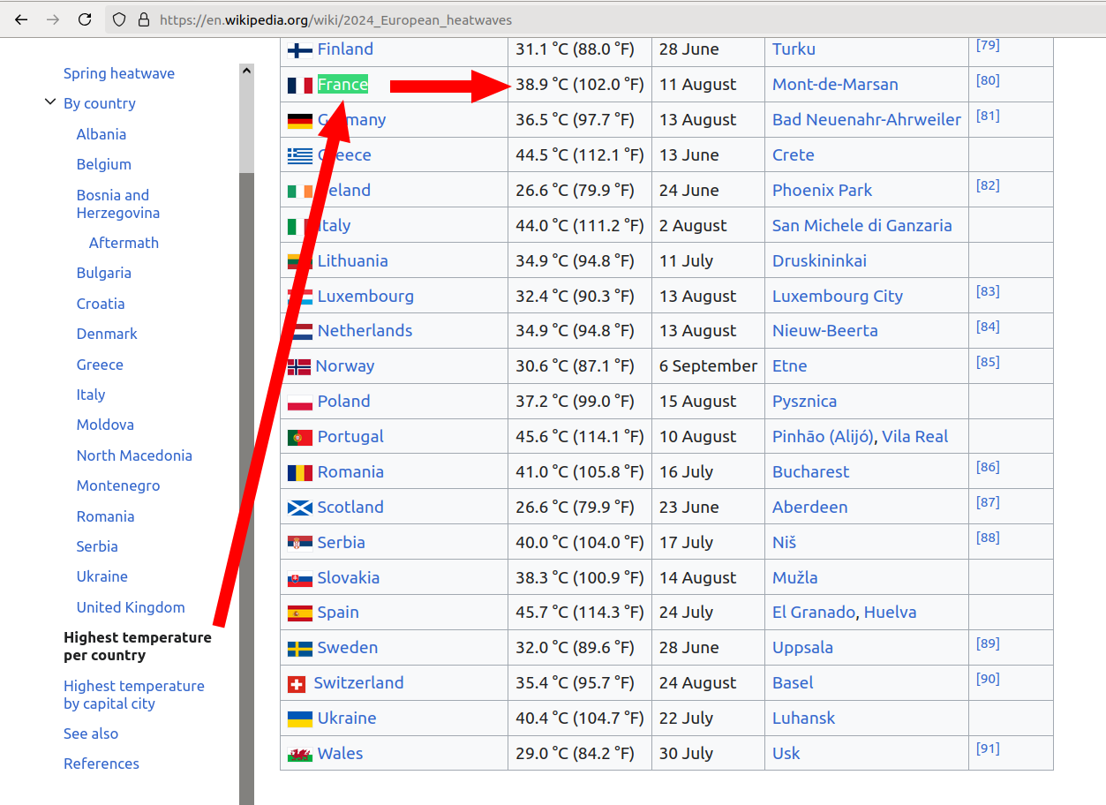This screenshot has width=1106, height=805.
Task: Click the sidebar scrollbar up arrow
Action: tap(246, 71)
